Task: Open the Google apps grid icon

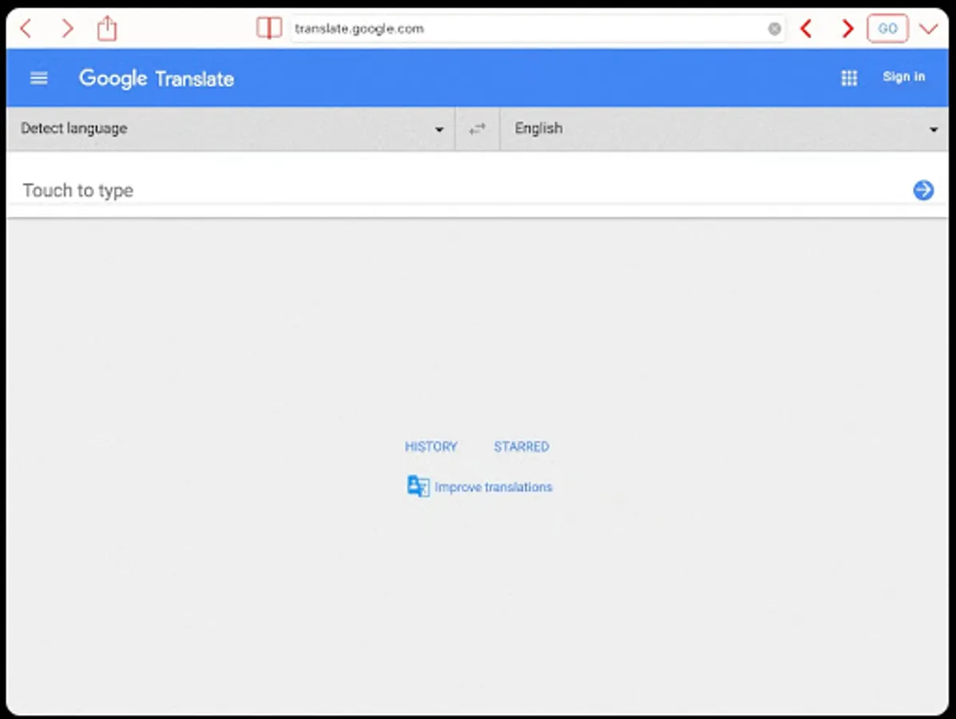Action: tap(849, 77)
